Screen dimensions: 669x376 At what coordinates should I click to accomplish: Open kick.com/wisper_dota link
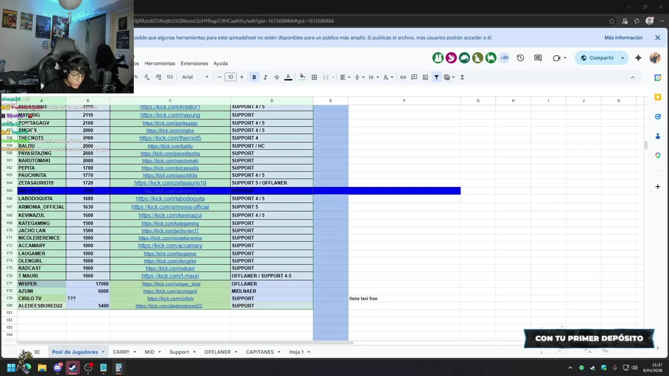point(171,284)
